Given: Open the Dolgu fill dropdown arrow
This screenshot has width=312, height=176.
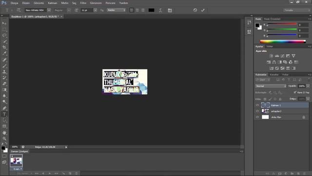Looking at the screenshot, I should click(x=308, y=99).
